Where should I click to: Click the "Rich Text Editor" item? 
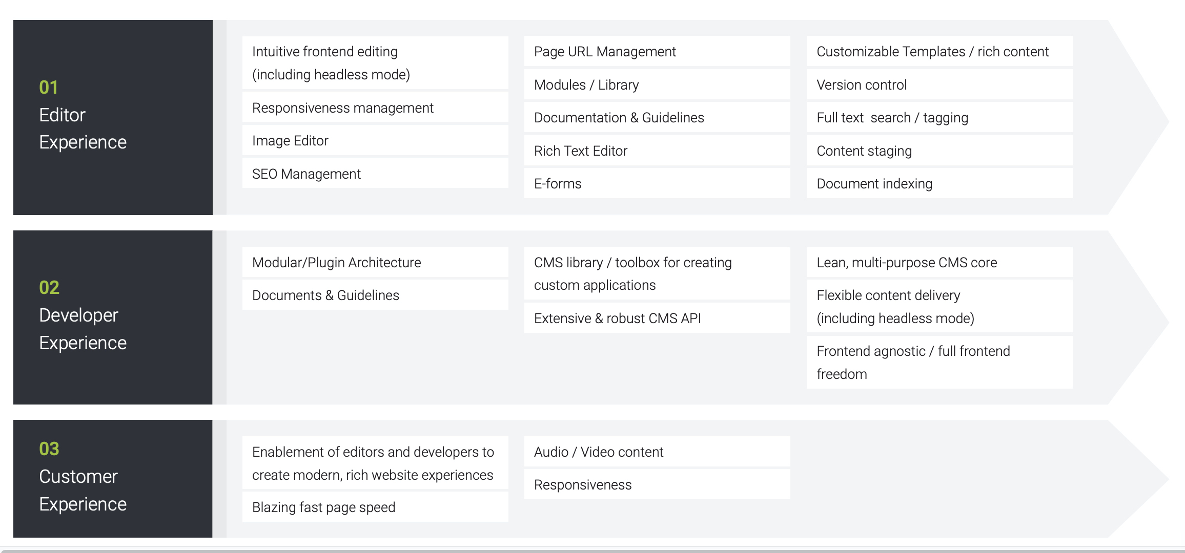click(657, 151)
